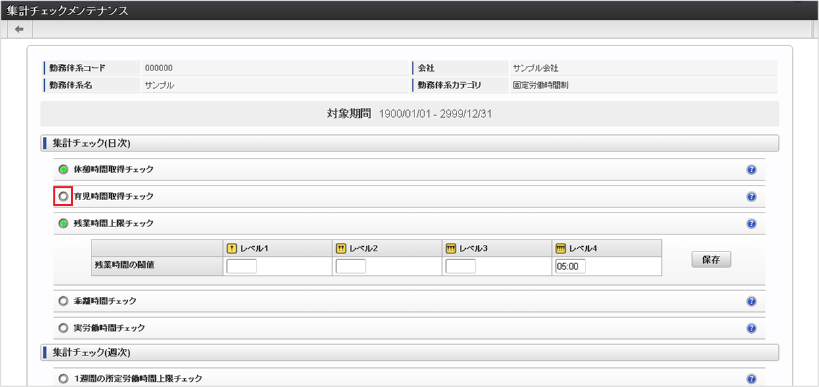Enable 1週間の所定労働時間上限チェック radio button
This screenshot has width=819, height=387.
63,379
